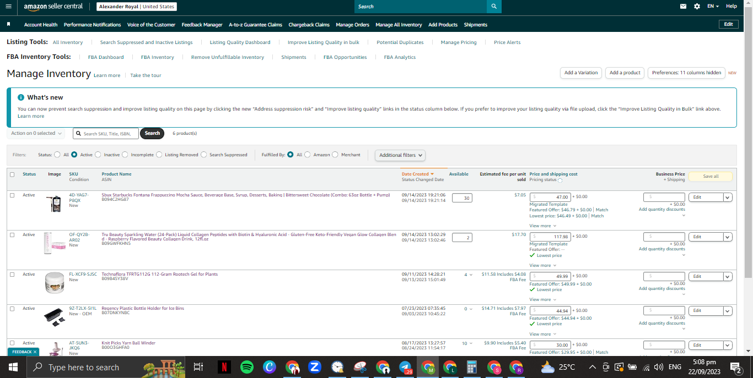Click the 'Add a Variation' button
The width and height of the screenshot is (753, 378).
tap(581, 73)
